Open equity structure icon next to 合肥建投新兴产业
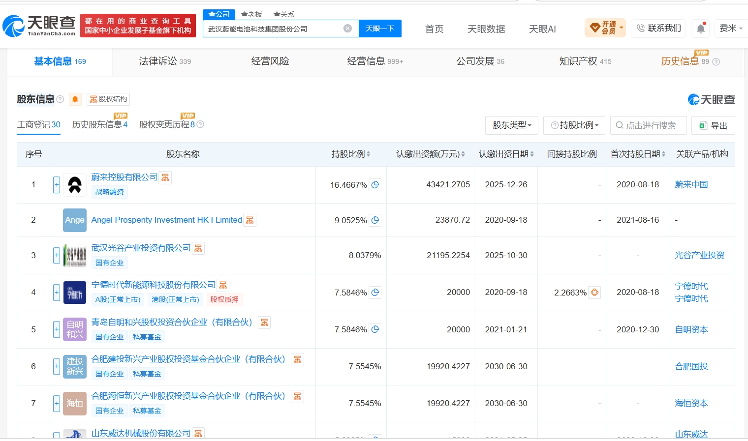 tap(297, 359)
